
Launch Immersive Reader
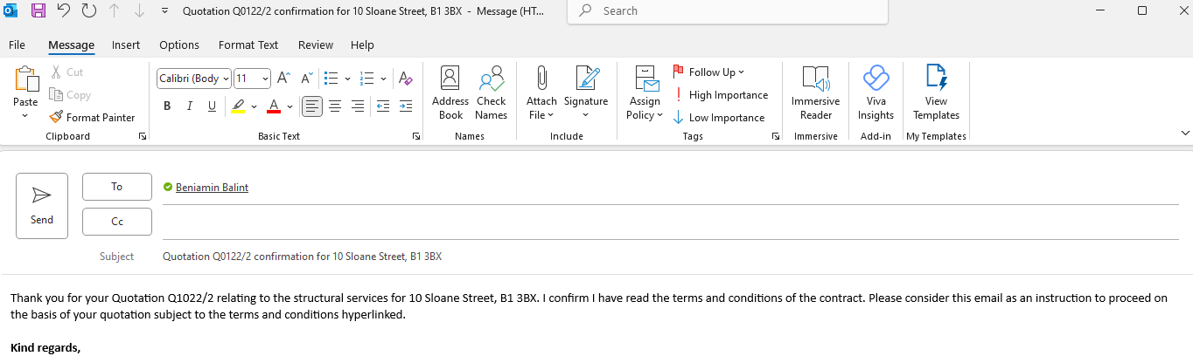[815, 93]
